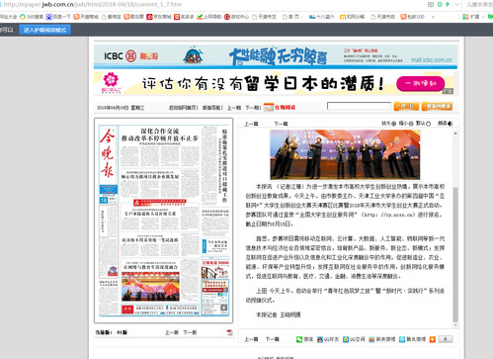Open 扩展 extensions dropdown in toolbar
The height and width of the screenshot is (359, 493).
pos(473,17)
